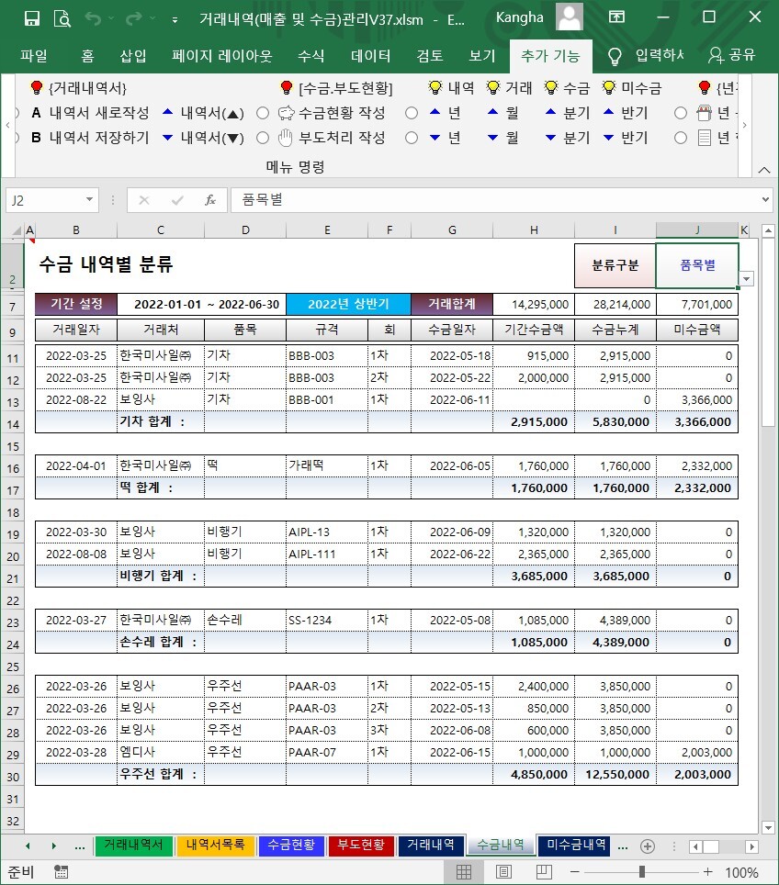Screen dimensions: 779x885
Task: Click the lightbulb Tell Me icon
Action: [x=615, y=56]
